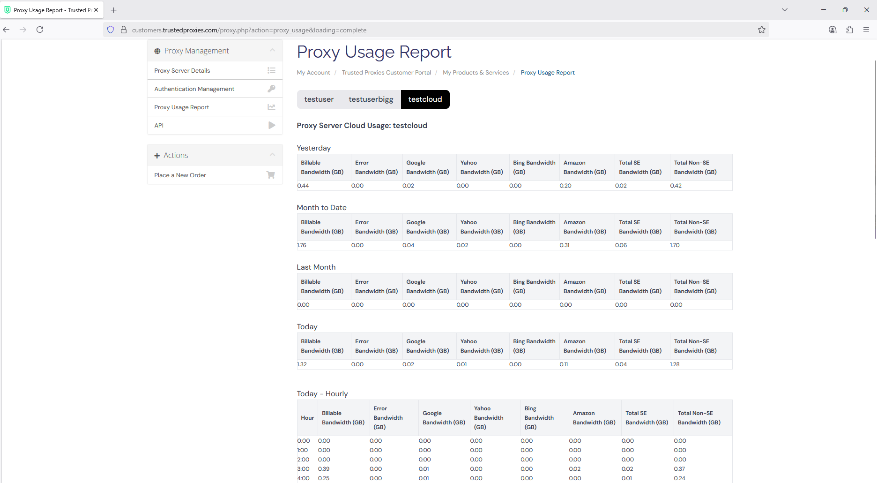877x483 pixels.
Task: Click Month to Date Total Non-SE value 1.70
Action: tap(675, 245)
